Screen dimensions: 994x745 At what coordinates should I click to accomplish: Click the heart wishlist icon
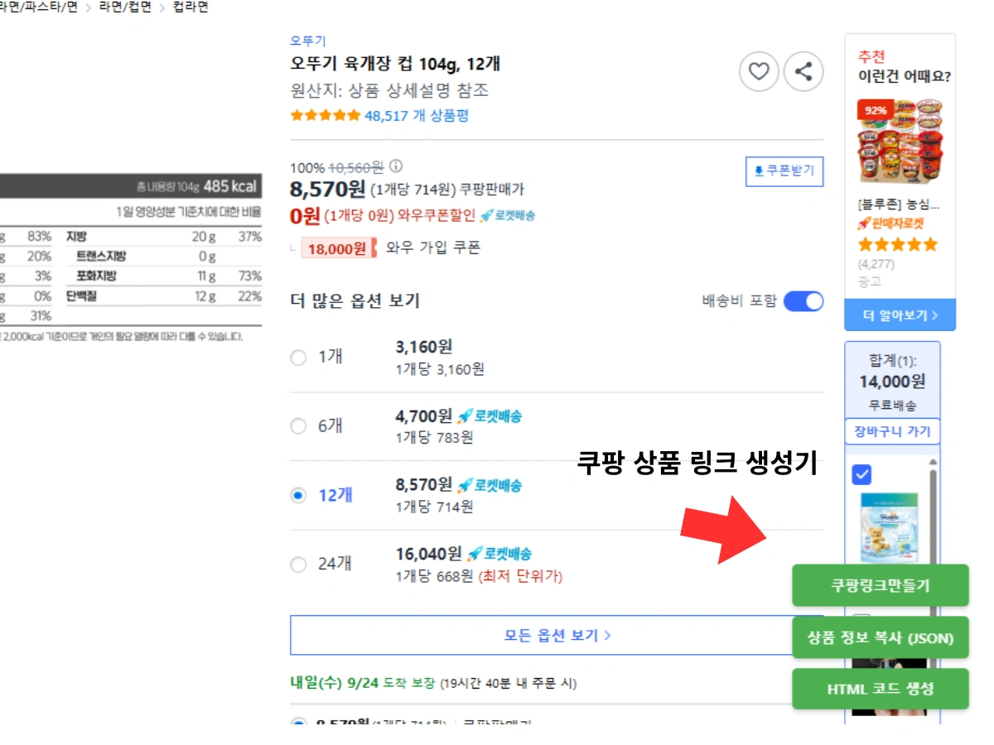[759, 72]
